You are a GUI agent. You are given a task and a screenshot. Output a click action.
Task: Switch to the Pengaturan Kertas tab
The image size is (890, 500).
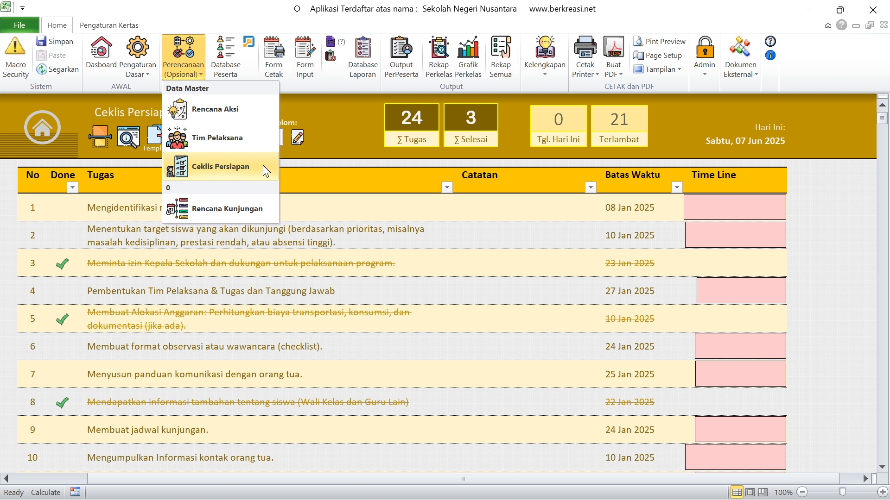109,25
